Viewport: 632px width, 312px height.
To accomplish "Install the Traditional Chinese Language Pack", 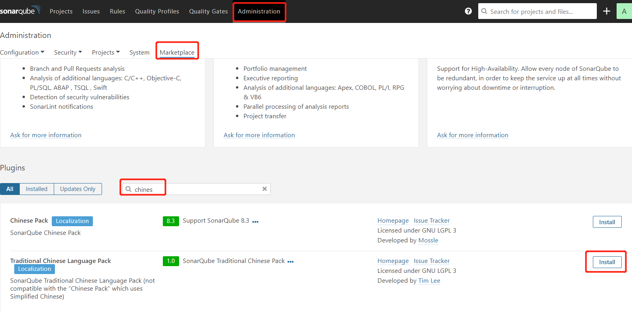I will tap(607, 262).
